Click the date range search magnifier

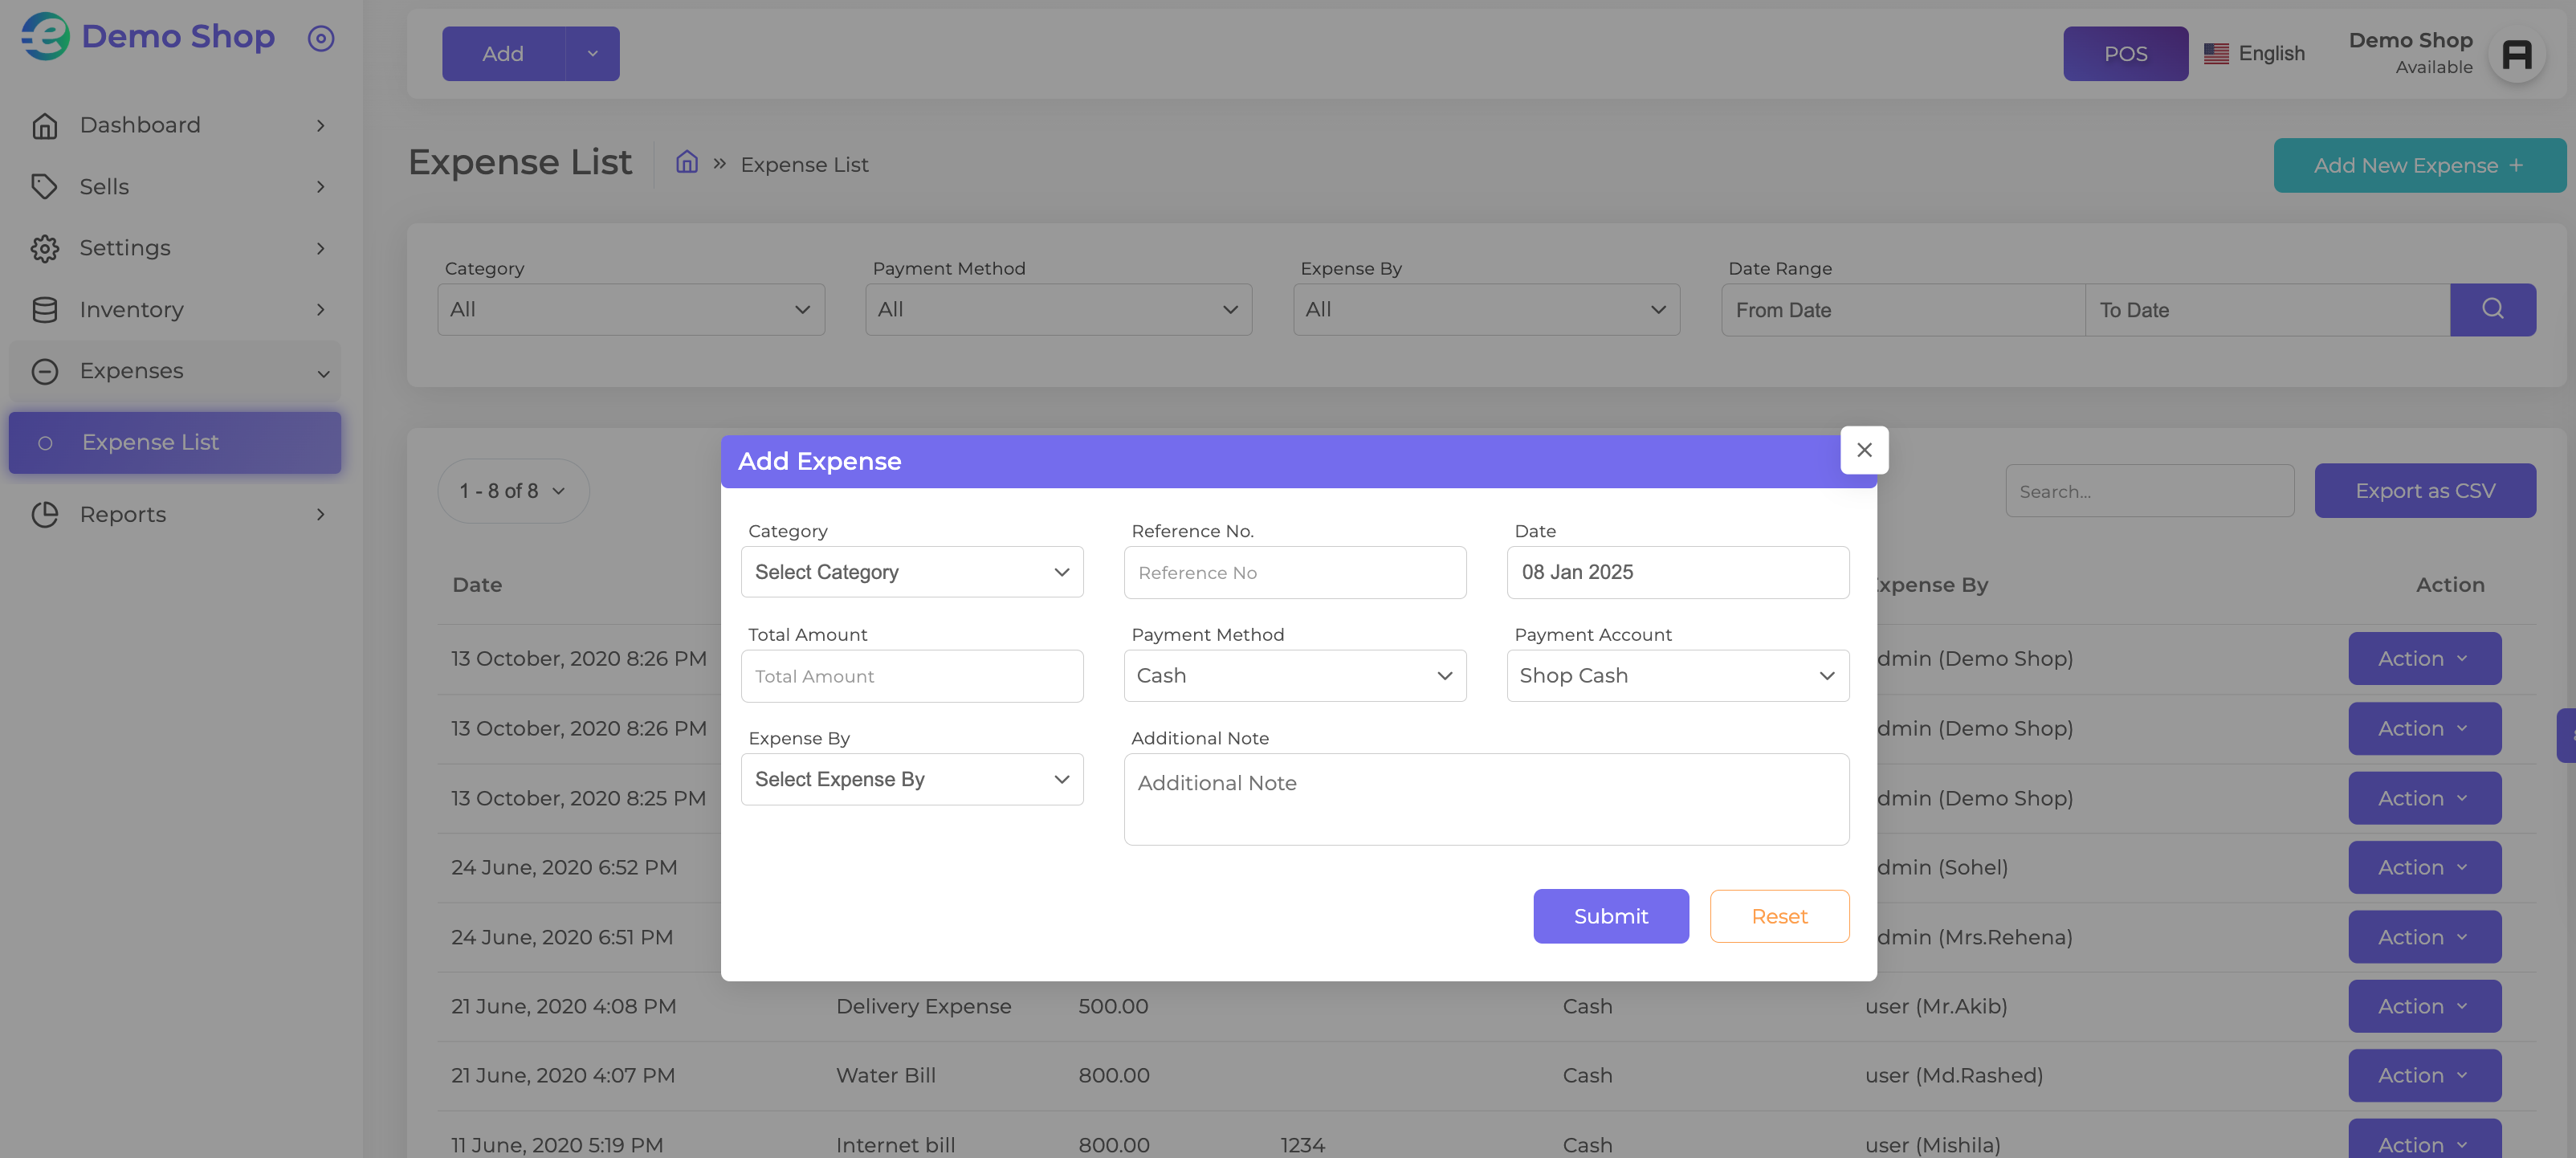2492,309
